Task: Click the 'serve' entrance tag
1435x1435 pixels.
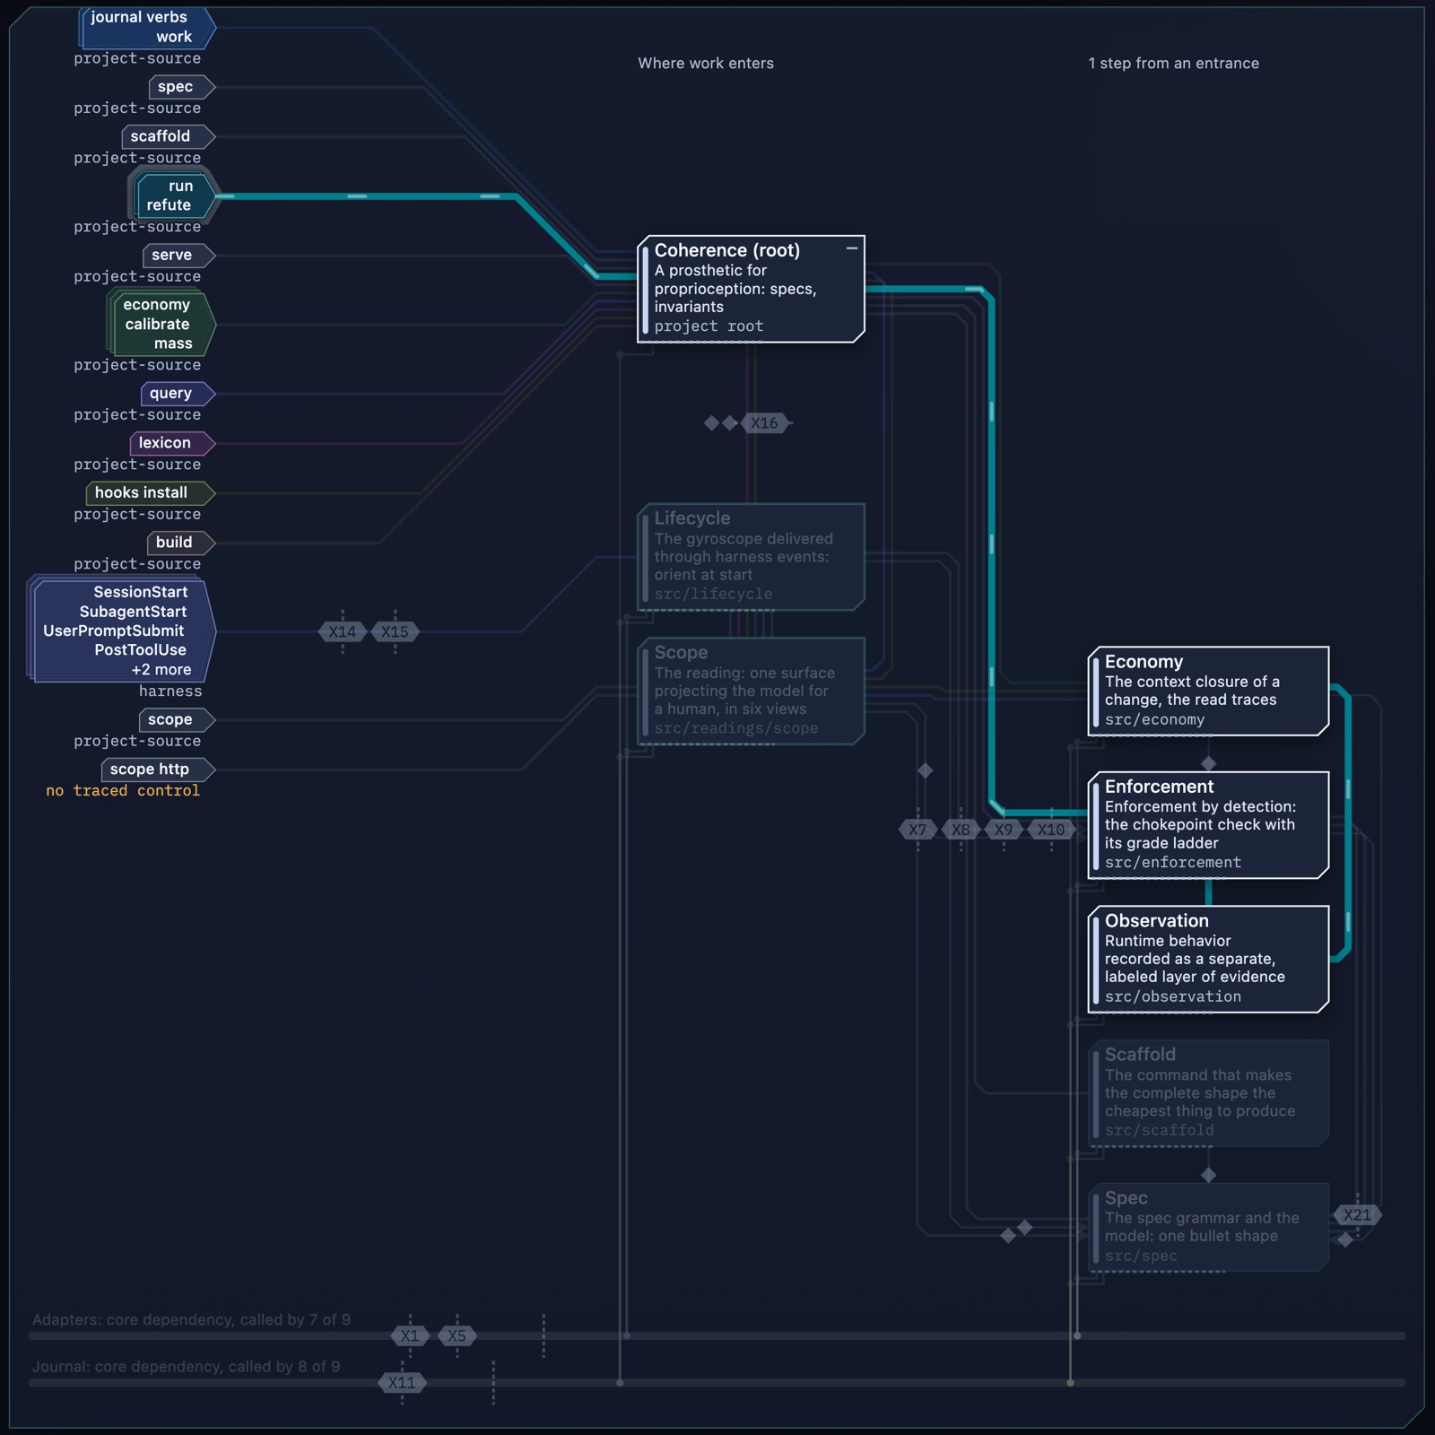Action: (179, 255)
